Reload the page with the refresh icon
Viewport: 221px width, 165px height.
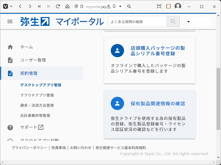(58, 6)
